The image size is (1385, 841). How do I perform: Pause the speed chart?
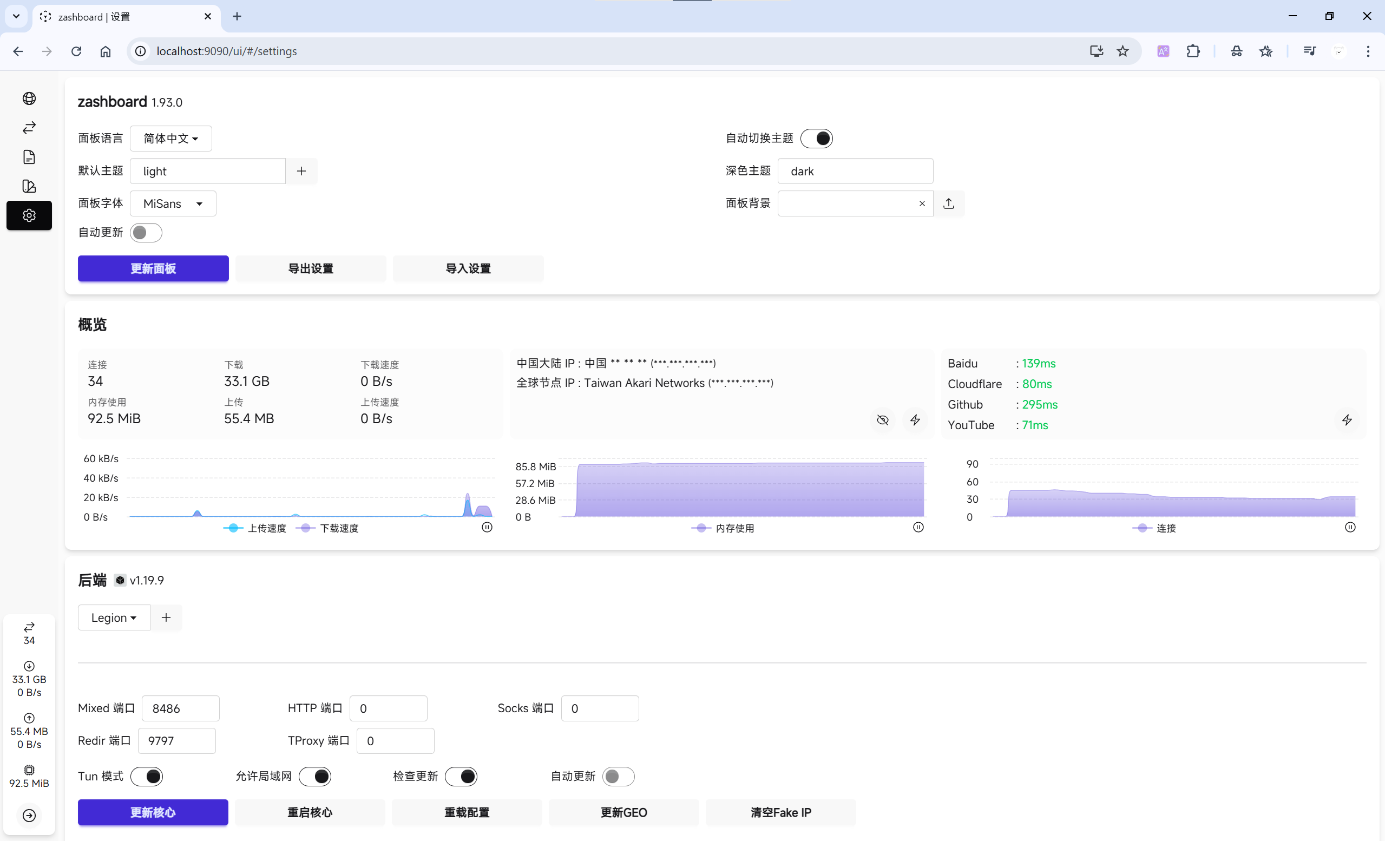click(x=487, y=527)
